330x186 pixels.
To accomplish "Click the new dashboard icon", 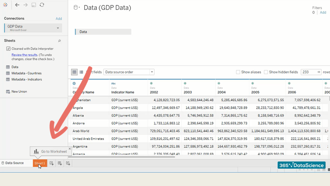I will (60, 163).
